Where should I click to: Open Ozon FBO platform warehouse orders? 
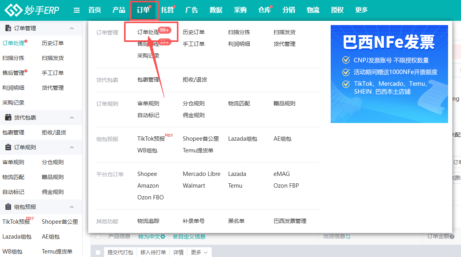[x=151, y=197]
